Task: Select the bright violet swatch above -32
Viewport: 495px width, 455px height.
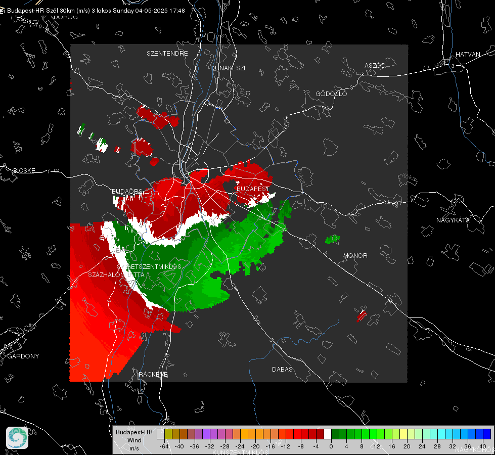Action: (206, 434)
